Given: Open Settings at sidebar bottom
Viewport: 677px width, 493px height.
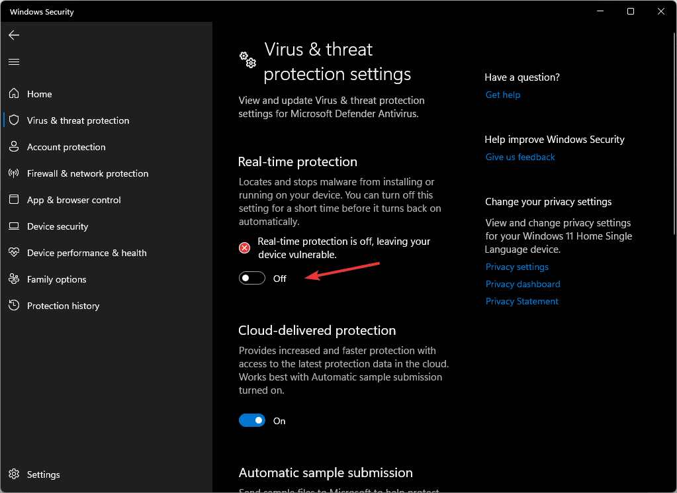Looking at the screenshot, I should 43,474.
